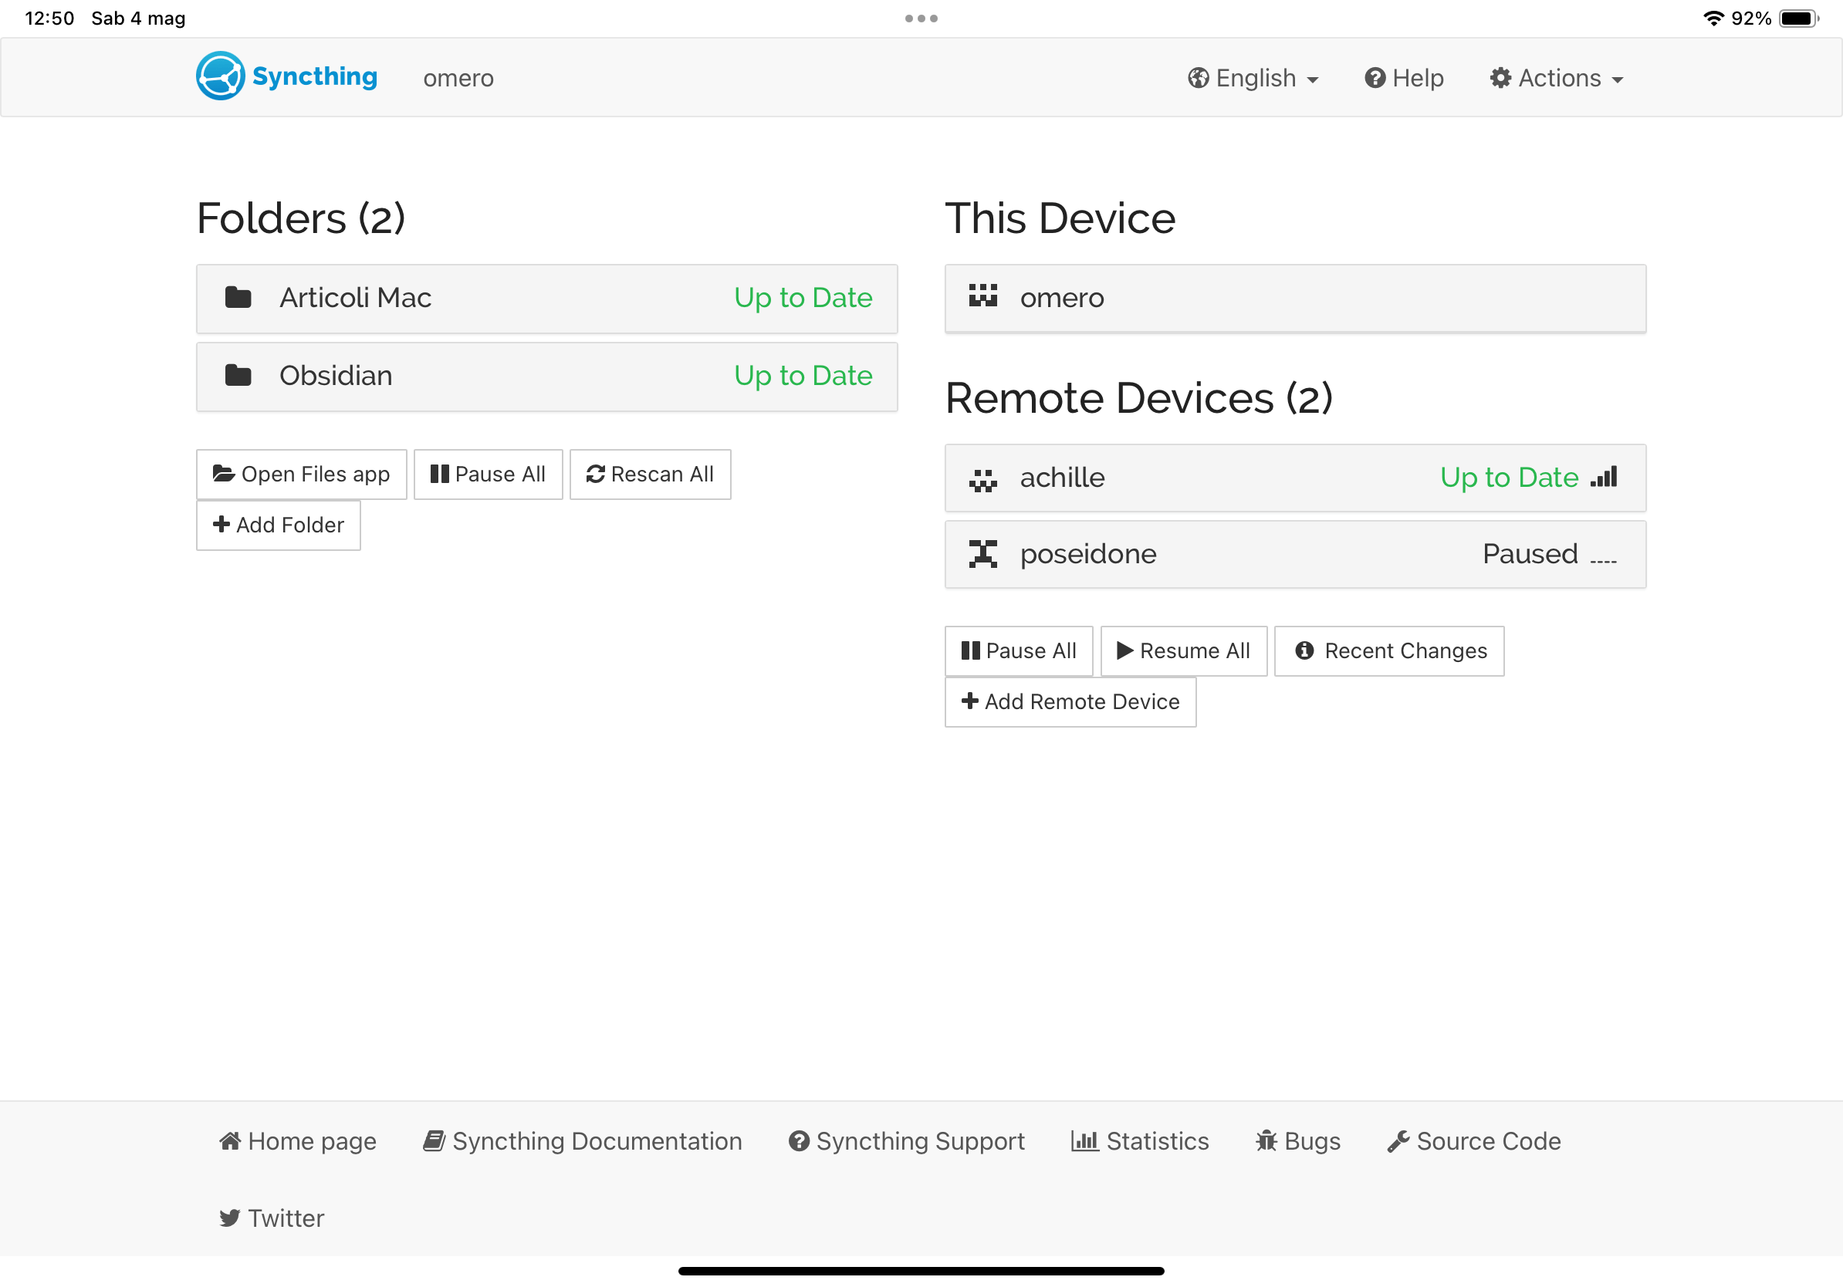The height and width of the screenshot is (1287, 1843).
Task: Click the Add Remote Device button
Action: click(1070, 701)
